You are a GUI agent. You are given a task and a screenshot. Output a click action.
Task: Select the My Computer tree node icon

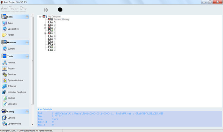click(x=46, y=16)
